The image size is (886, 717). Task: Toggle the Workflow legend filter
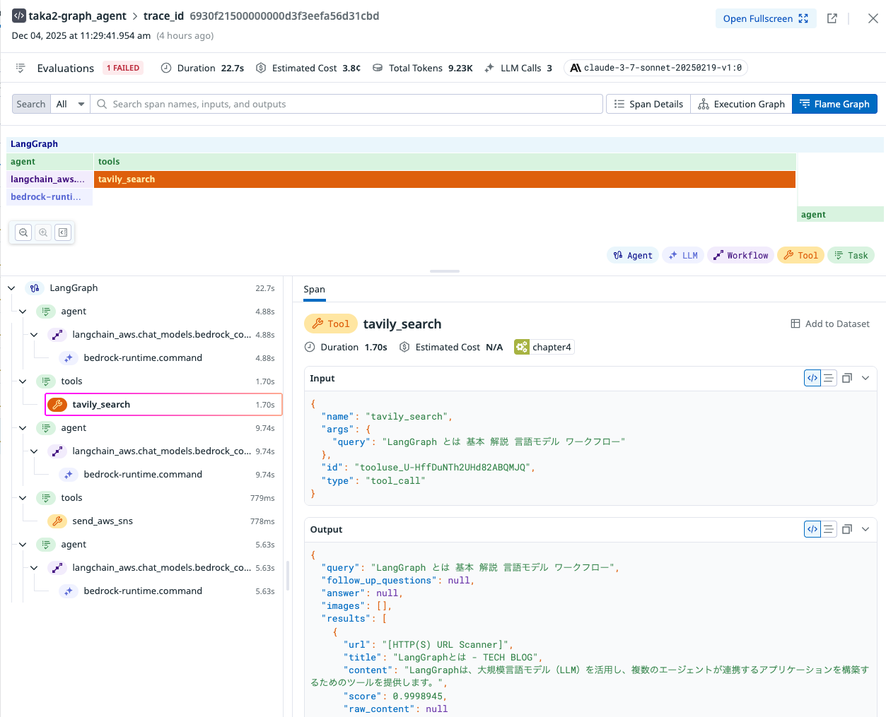click(x=740, y=255)
